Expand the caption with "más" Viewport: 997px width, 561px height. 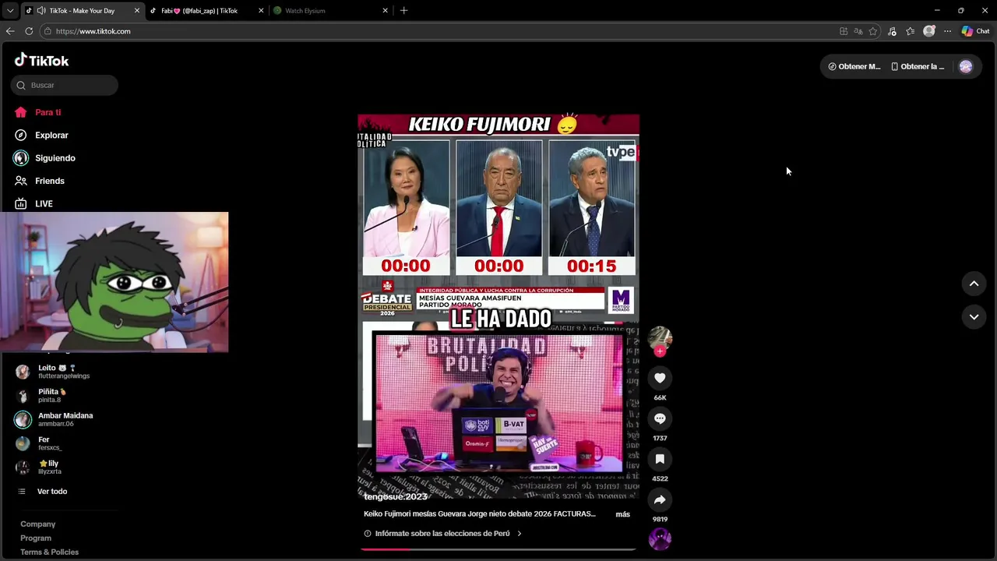click(622, 514)
